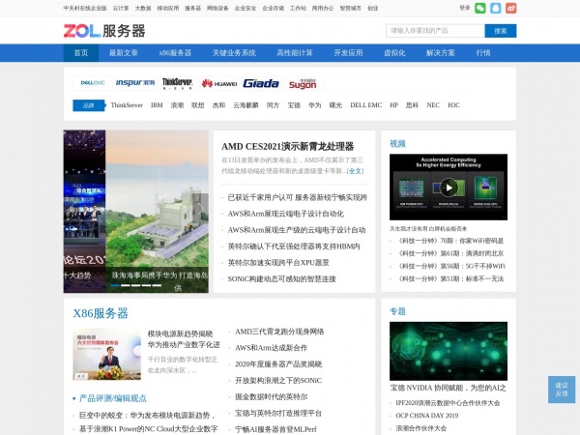Open the 首页 navigation tab

pos(81,53)
